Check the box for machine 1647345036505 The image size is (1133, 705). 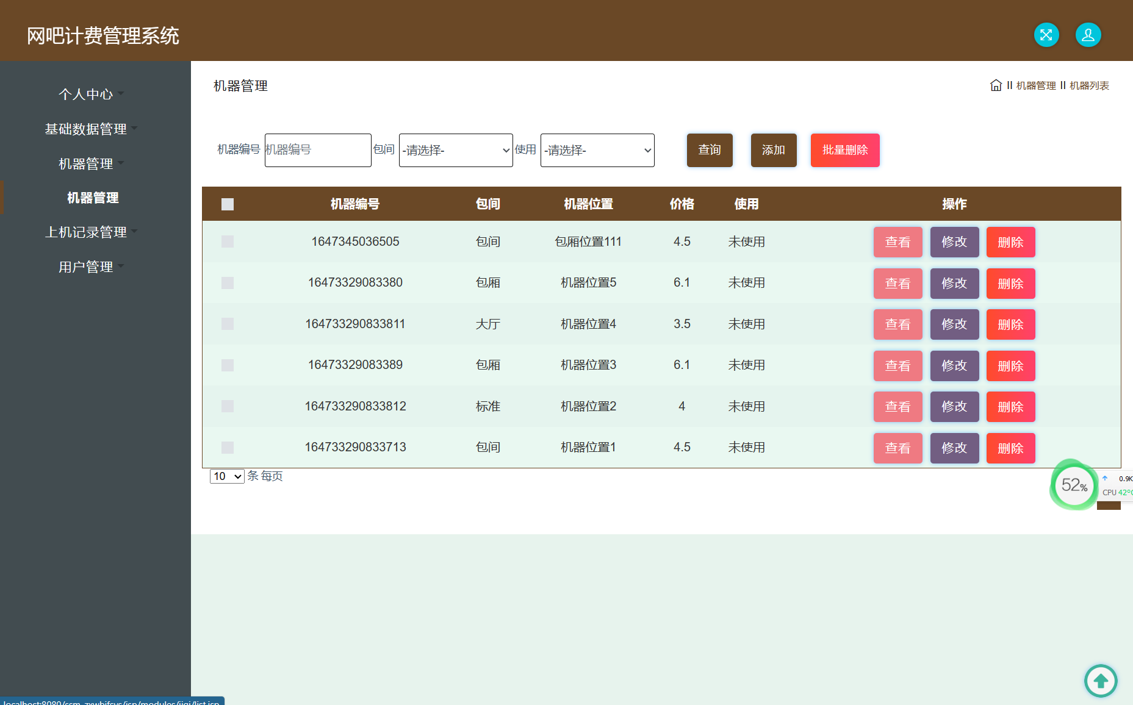point(228,242)
